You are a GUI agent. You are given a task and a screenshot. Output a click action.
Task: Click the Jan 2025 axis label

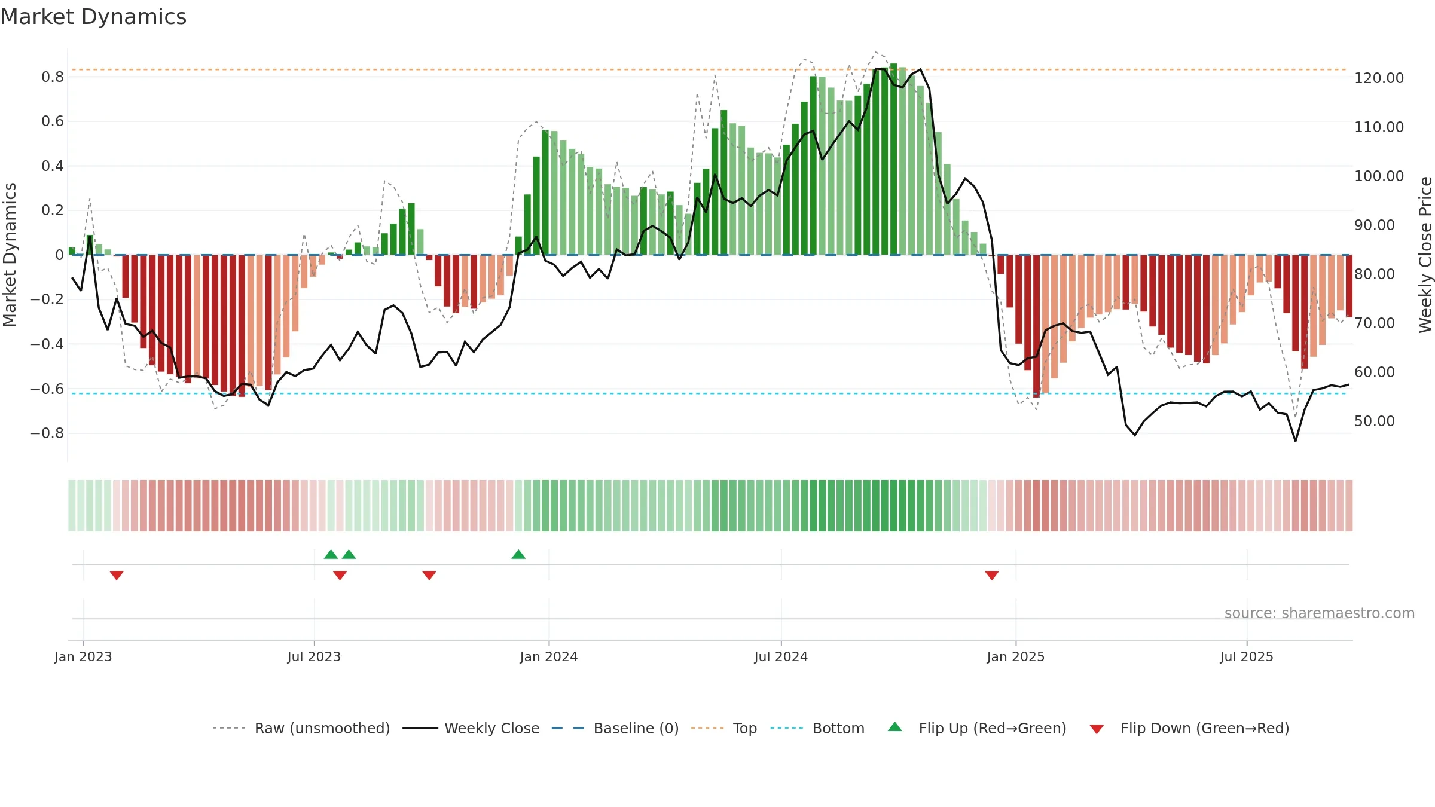tap(1016, 656)
